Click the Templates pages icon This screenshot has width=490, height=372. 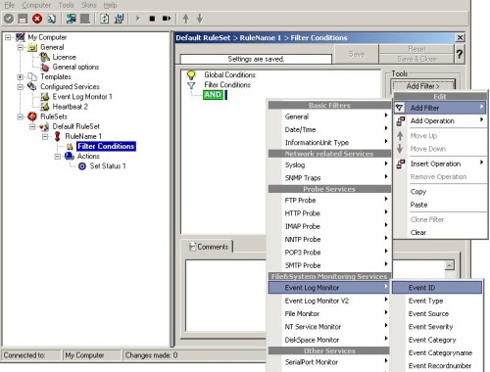point(32,76)
